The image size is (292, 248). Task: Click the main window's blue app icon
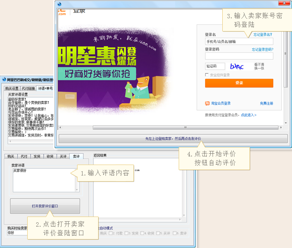click(x=4, y=80)
